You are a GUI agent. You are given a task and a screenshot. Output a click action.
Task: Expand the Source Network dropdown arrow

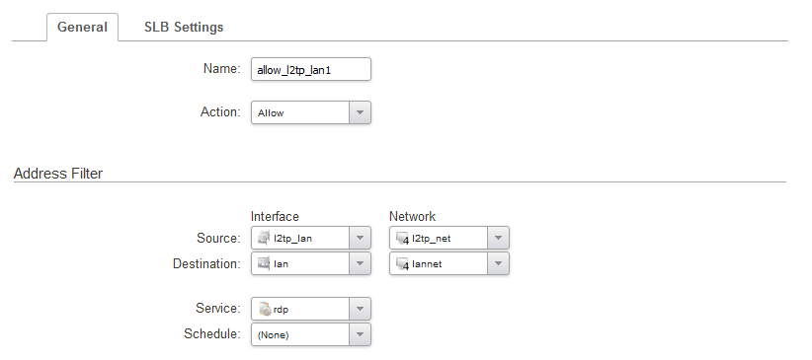[498, 238]
